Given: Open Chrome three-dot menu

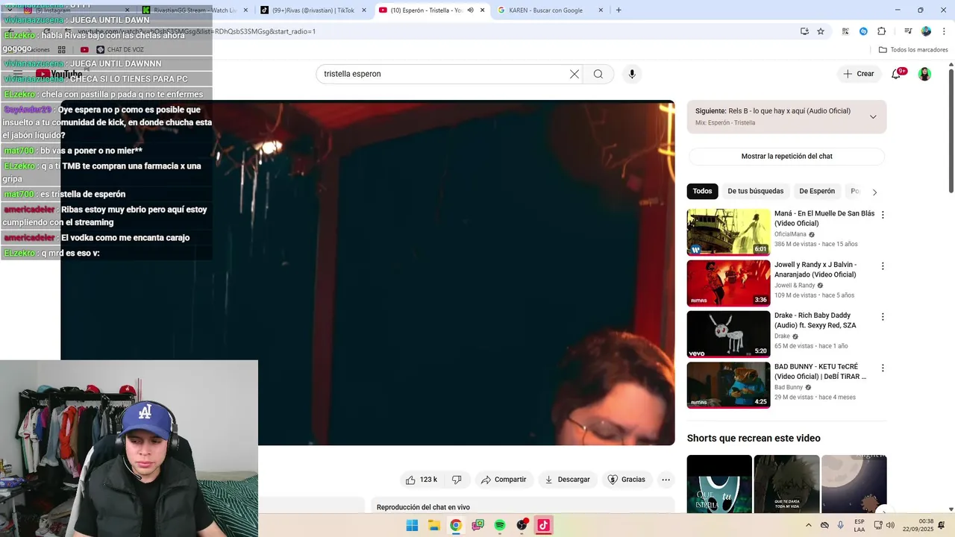Looking at the screenshot, I should (x=943, y=31).
